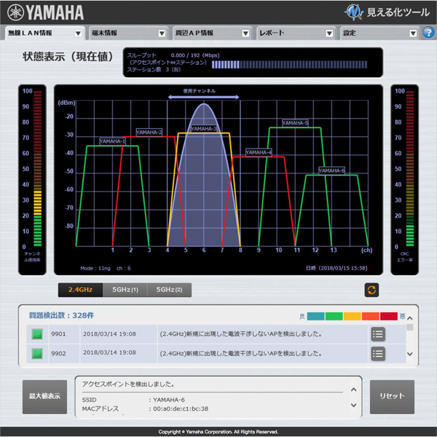Open details list icon for event 9901
Image resolution: width=437 pixels, height=437 pixels.
[377, 334]
